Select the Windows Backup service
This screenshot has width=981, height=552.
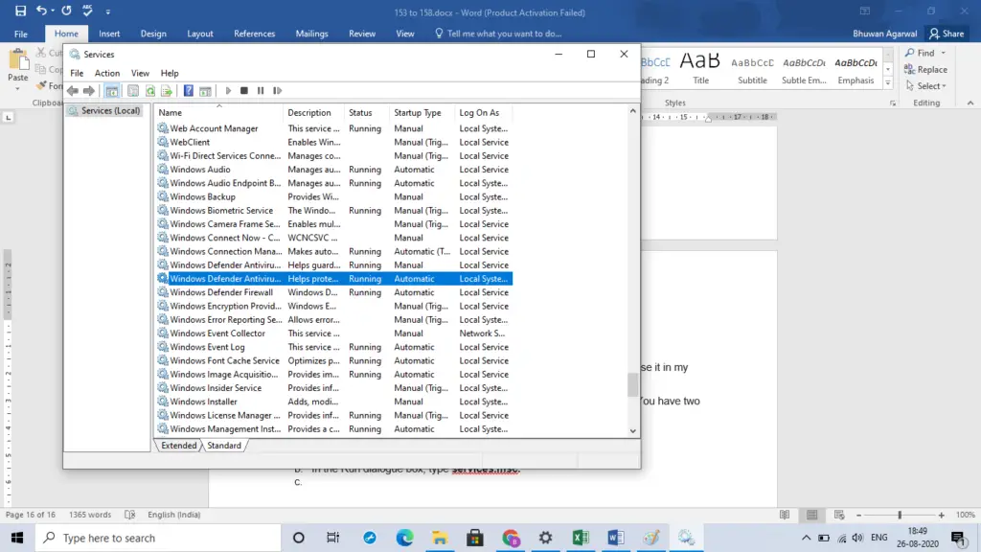coord(334,197)
